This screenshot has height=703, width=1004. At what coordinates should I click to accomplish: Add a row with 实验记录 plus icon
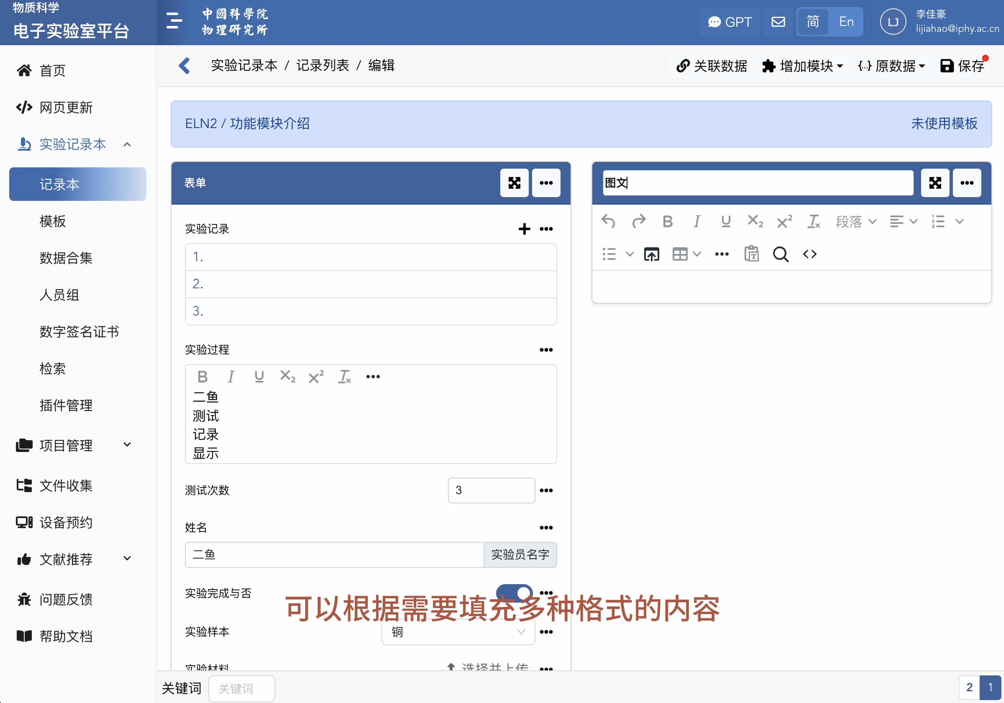click(x=524, y=229)
